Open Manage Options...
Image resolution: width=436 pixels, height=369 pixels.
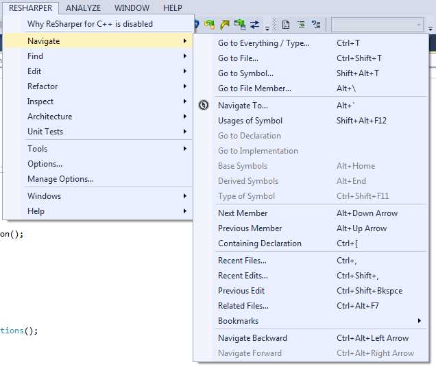(98, 179)
